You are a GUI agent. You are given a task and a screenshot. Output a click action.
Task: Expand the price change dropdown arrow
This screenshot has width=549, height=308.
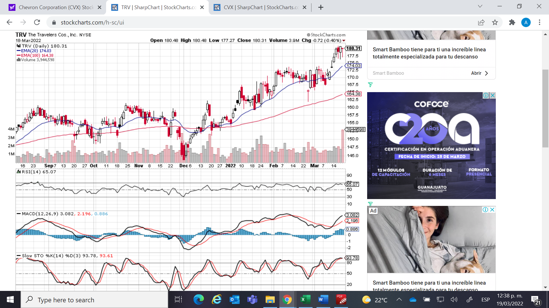pos(344,41)
